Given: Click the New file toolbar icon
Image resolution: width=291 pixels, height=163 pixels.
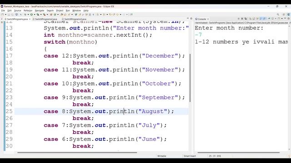Looking at the screenshot, I should pyautogui.click(x=2, y=14).
